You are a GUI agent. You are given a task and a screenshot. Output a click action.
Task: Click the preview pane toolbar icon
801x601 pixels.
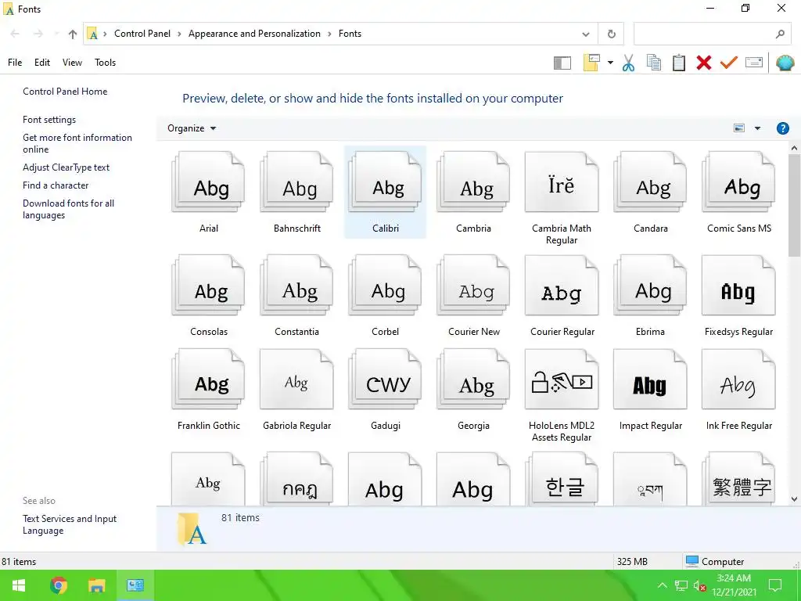pyautogui.click(x=562, y=63)
